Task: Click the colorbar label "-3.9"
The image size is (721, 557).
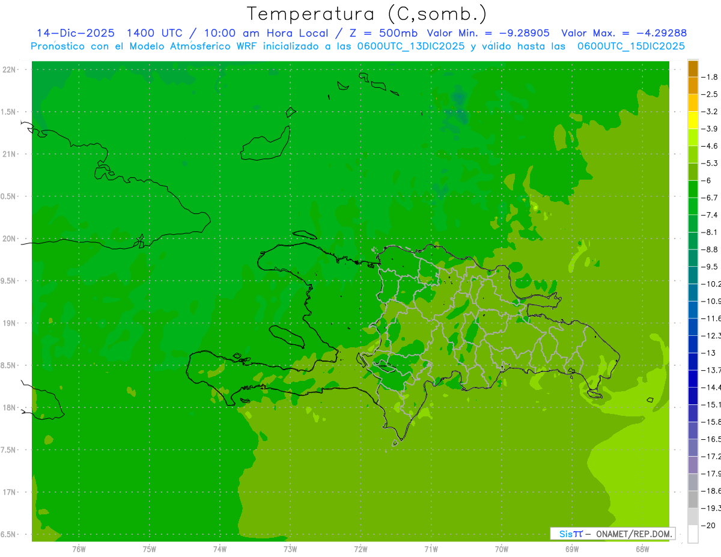Action: pos(710,129)
